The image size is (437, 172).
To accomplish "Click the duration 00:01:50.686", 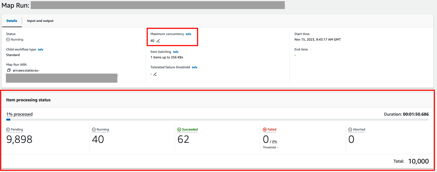I will pos(416,114).
